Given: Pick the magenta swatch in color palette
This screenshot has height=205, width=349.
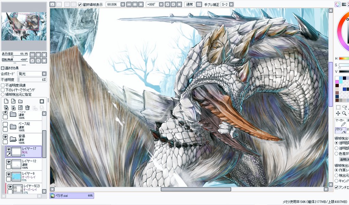Looking at the screenshot, I should (337, 82).
